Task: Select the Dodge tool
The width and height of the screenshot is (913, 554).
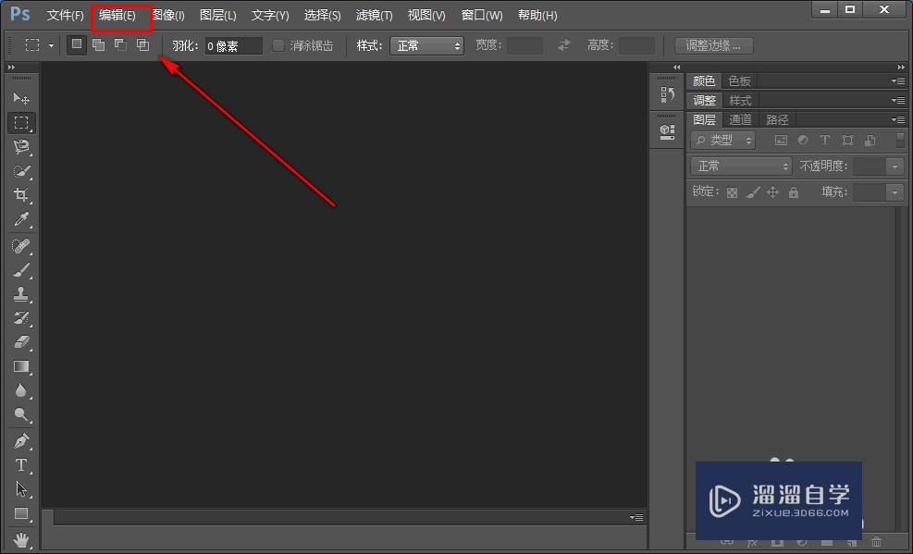Action: click(x=21, y=415)
